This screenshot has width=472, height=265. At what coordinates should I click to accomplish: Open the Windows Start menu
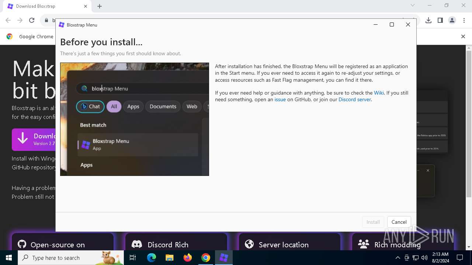coord(9,258)
